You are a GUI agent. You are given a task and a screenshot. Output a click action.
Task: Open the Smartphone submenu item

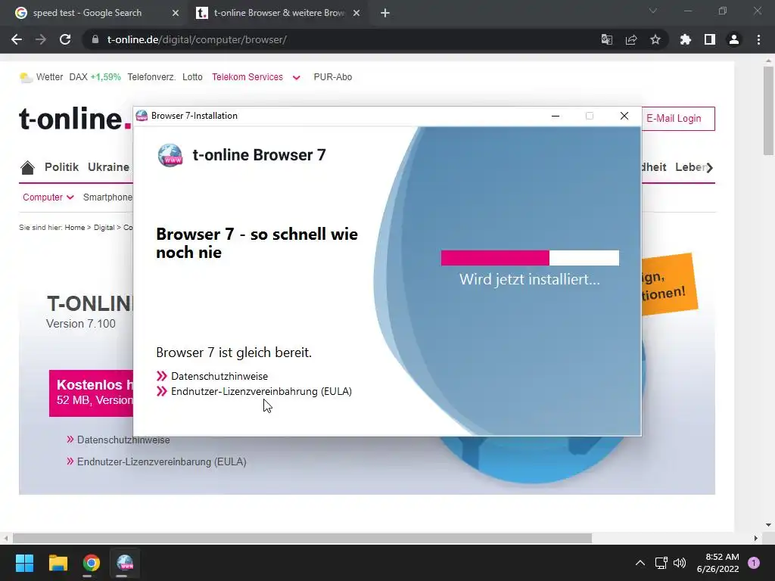[107, 197]
